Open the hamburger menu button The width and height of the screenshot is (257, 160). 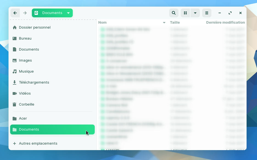tap(207, 13)
